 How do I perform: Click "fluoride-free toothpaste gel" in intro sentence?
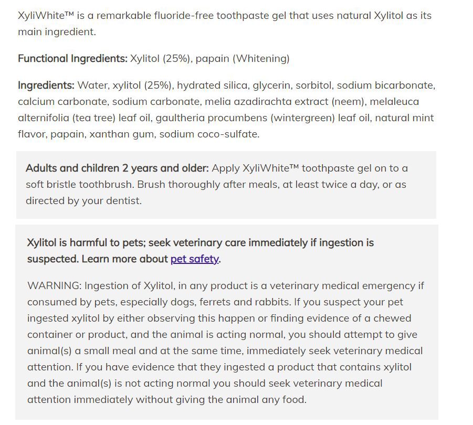coord(217,16)
